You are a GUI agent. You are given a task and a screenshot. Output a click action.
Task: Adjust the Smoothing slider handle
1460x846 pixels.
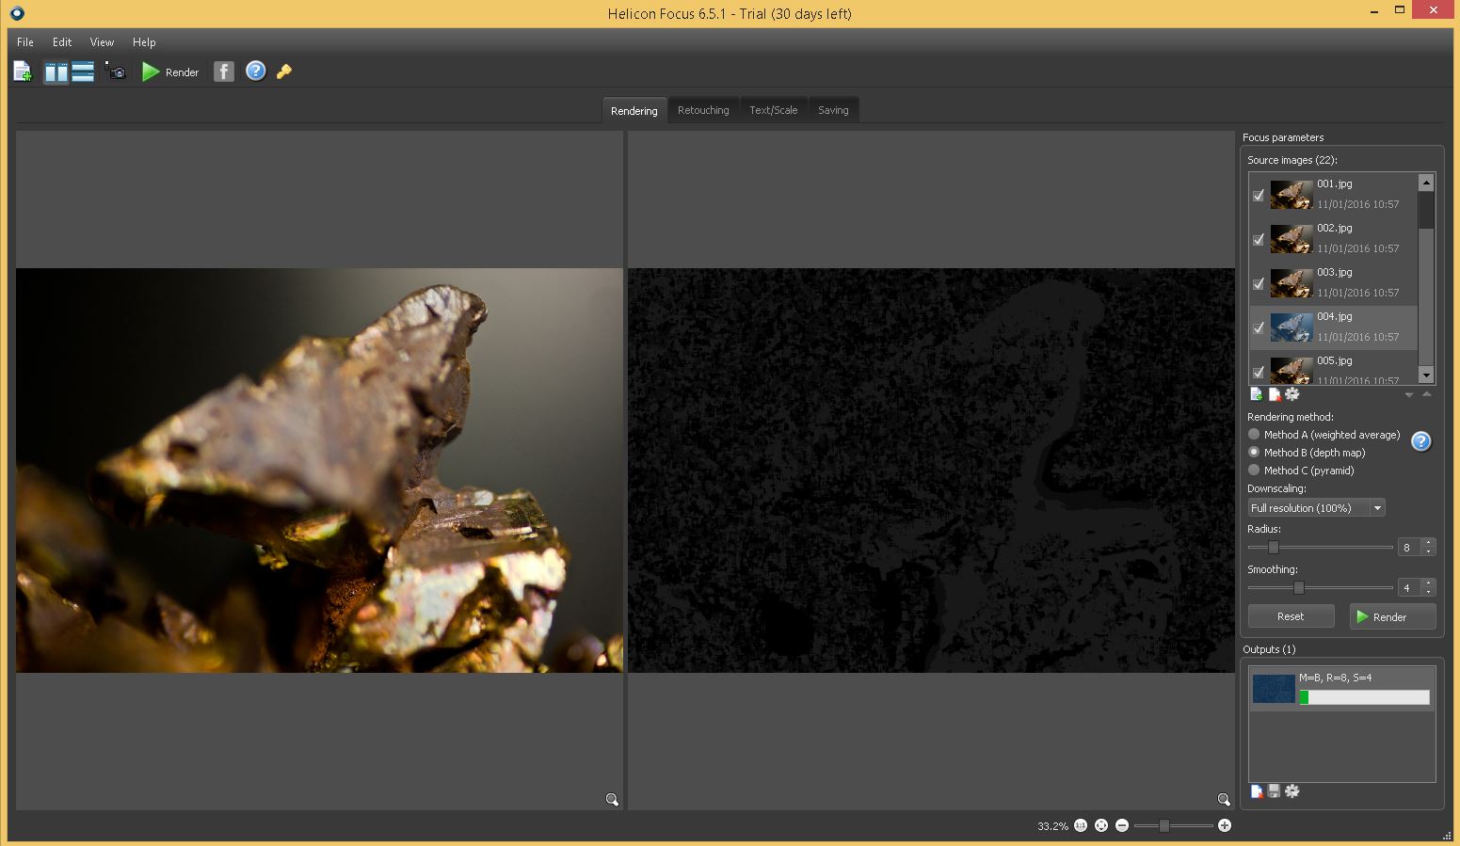1299,588
